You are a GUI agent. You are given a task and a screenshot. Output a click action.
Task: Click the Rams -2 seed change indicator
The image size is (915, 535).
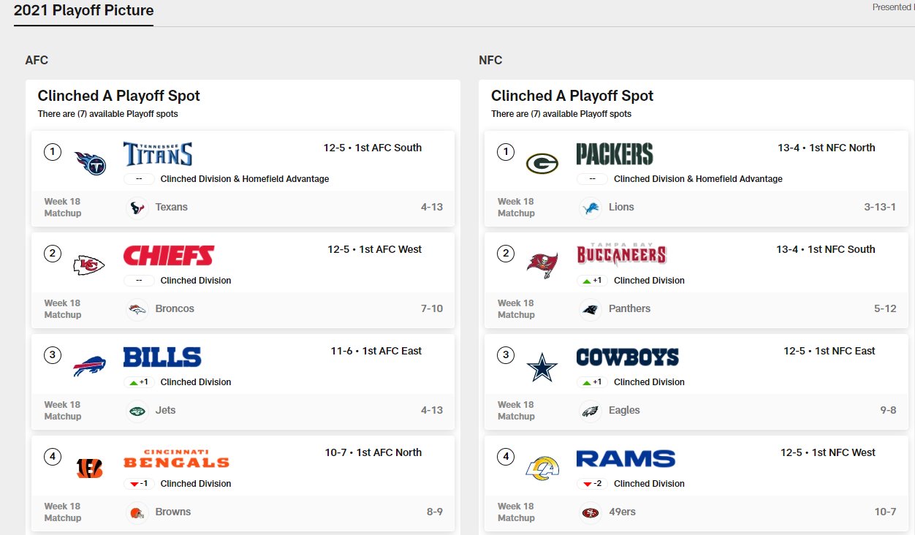coord(591,484)
